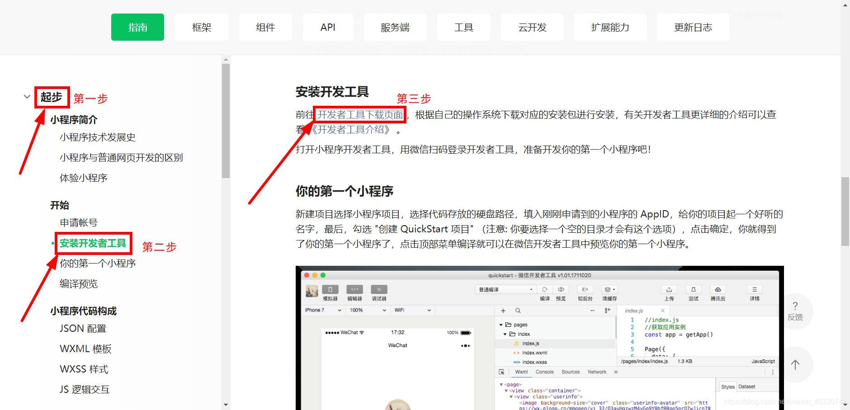Open 腾讯云 (Tencent Cloud) from the toolbar
This screenshot has height=410, width=850.
(718, 290)
